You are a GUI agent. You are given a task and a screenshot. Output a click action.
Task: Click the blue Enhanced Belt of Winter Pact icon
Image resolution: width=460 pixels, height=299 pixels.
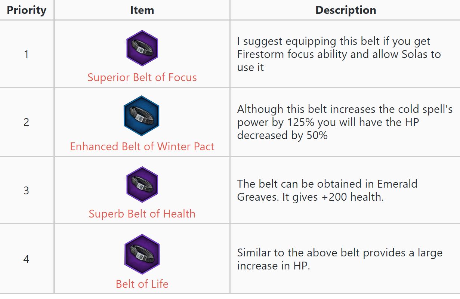coord(142,116)
